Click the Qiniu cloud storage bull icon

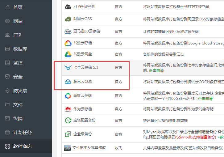pyautogui.click(x=68, y=67)
